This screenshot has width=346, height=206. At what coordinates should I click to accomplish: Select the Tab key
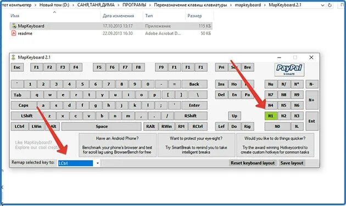20,95
